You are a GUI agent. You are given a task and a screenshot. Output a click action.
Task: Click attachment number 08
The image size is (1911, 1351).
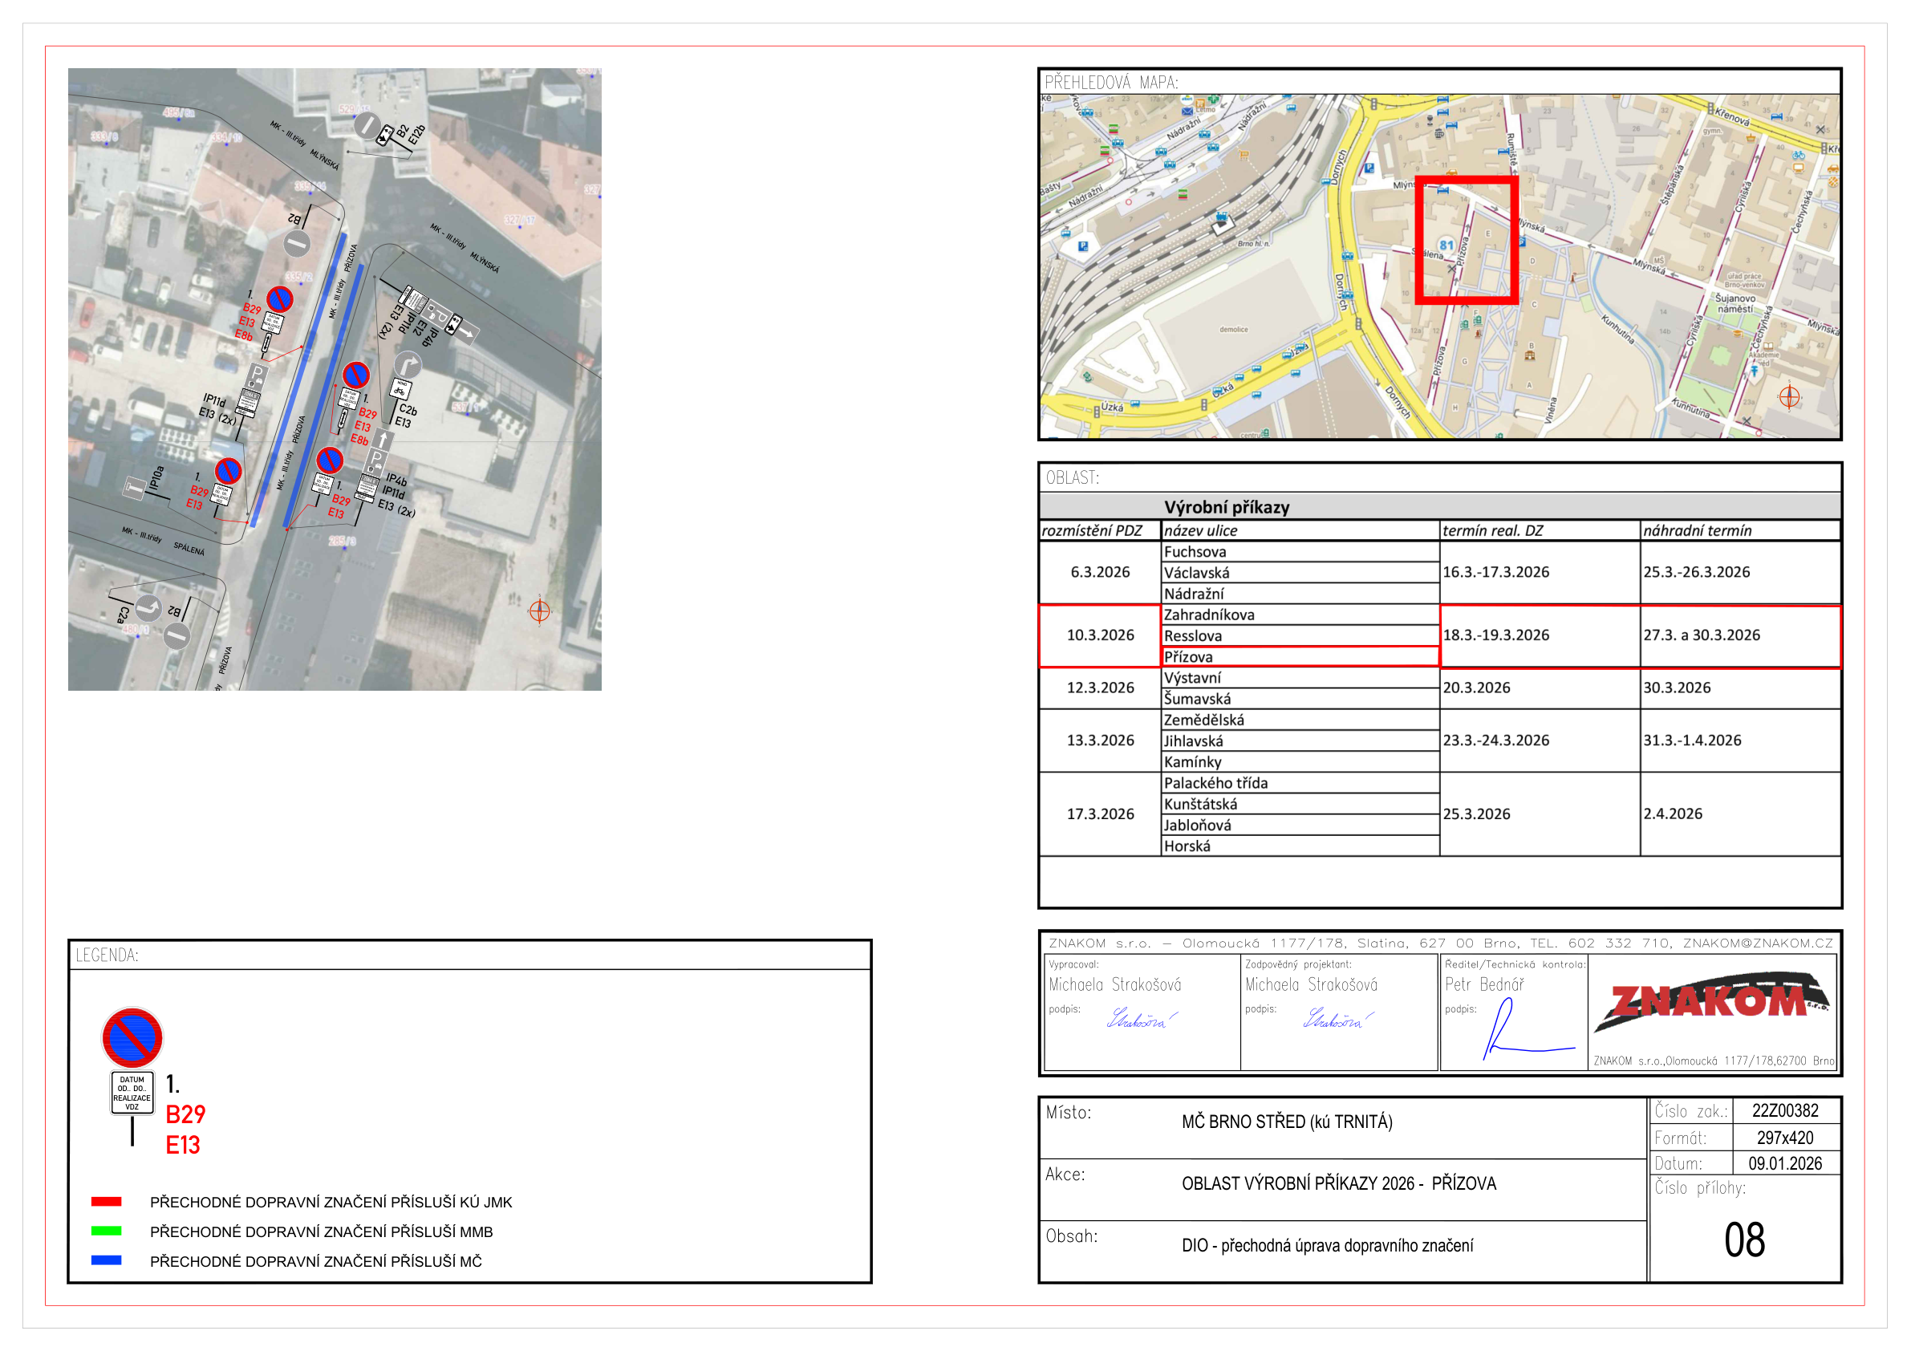coord(1743,1240)
